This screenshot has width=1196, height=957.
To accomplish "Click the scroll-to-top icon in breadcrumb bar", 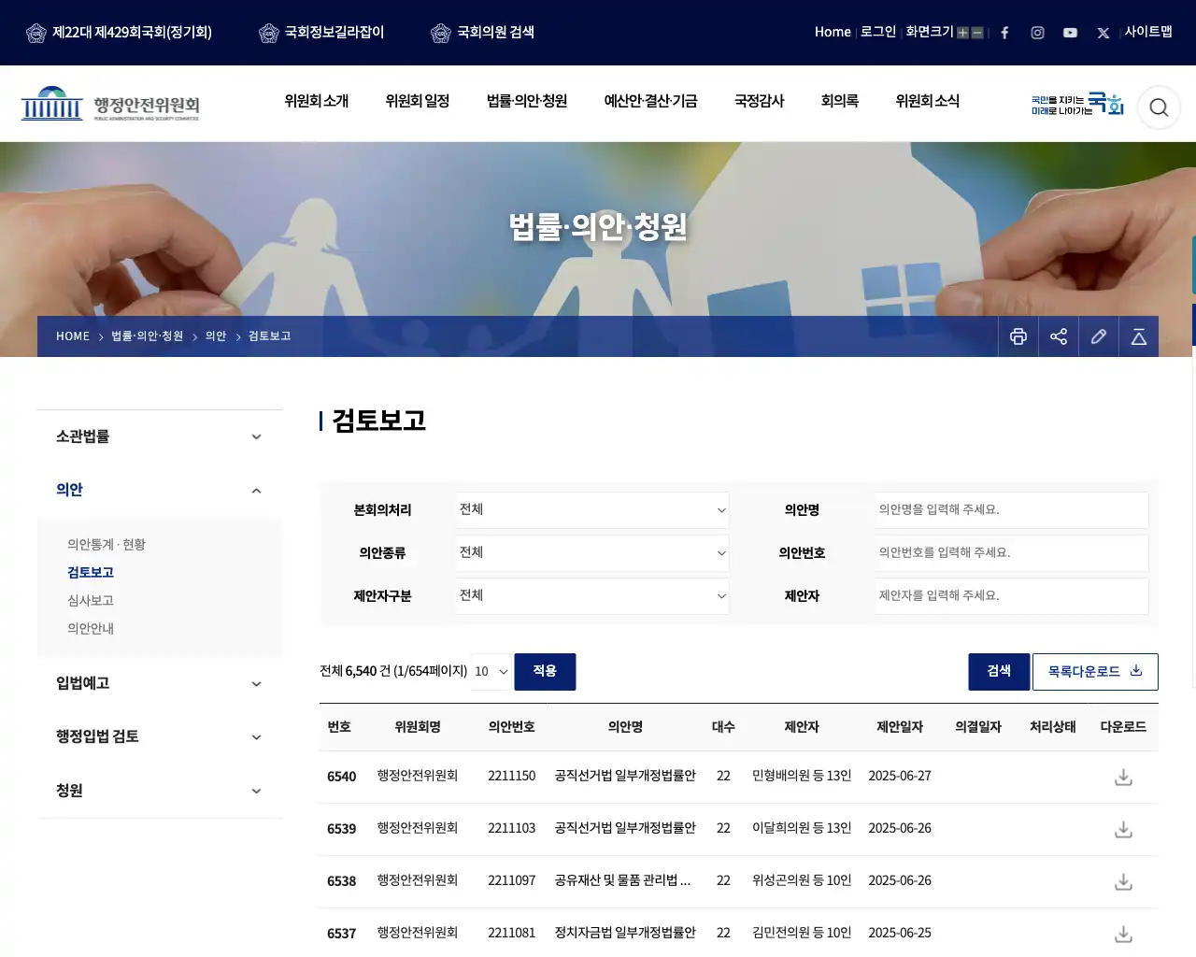I will pos(1139,336).
